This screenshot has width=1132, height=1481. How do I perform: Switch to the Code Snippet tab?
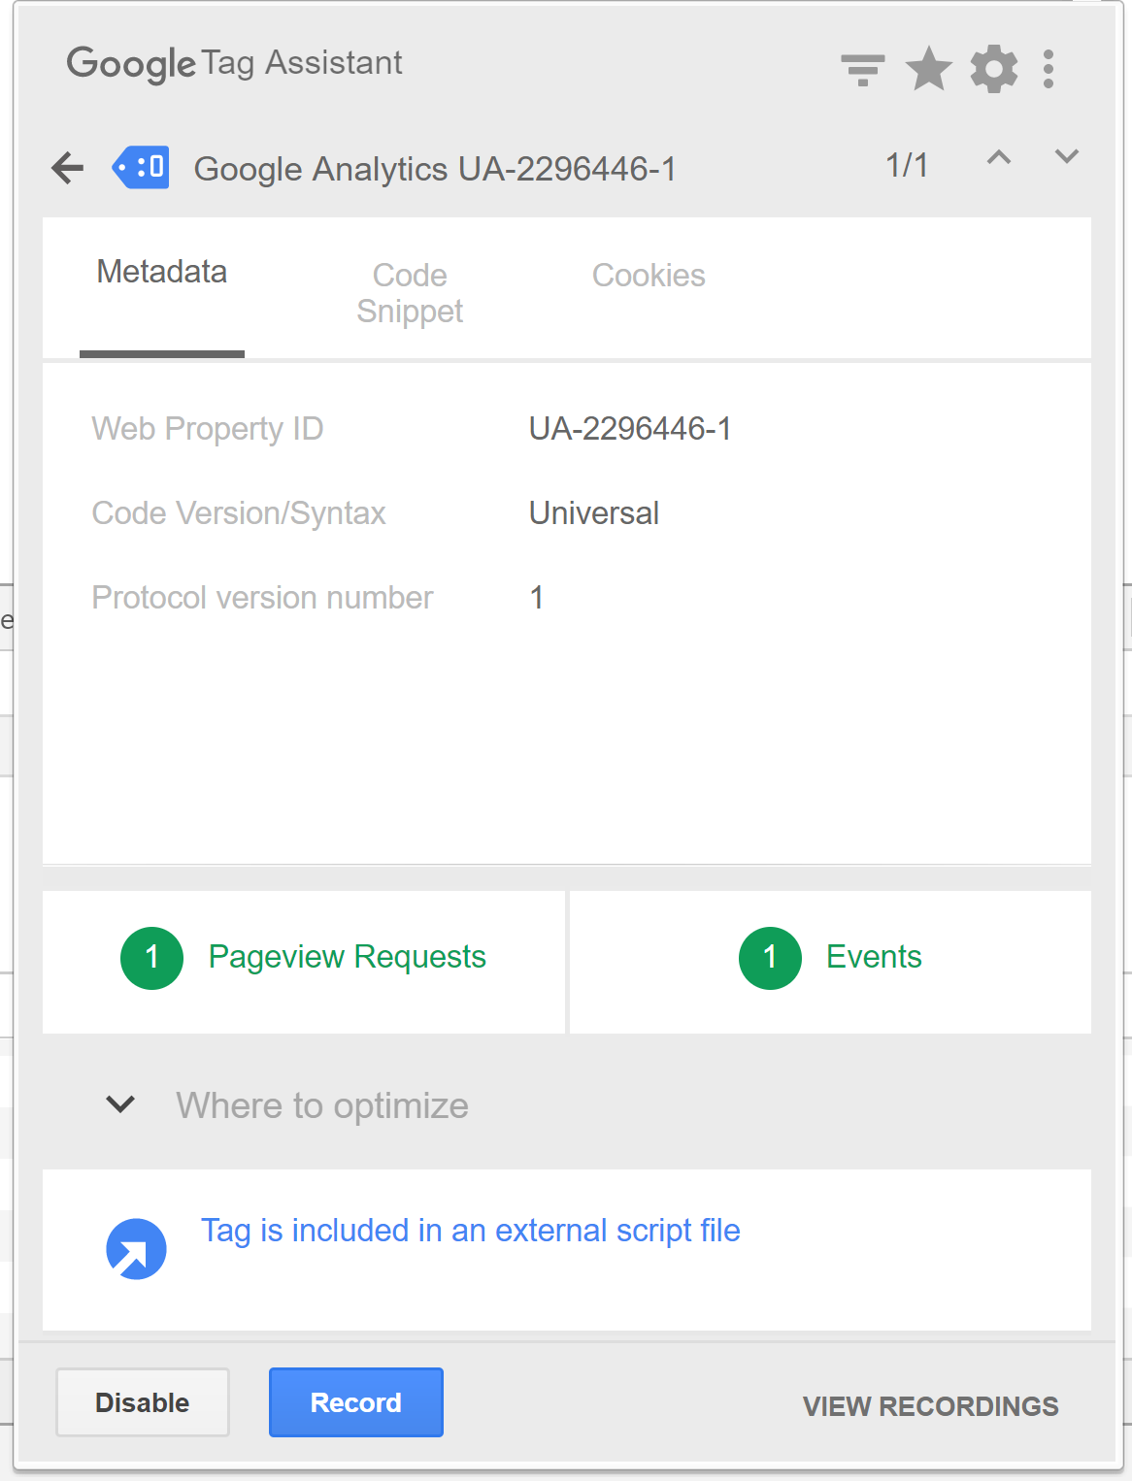pyautogui.click(x=409, y=291)
